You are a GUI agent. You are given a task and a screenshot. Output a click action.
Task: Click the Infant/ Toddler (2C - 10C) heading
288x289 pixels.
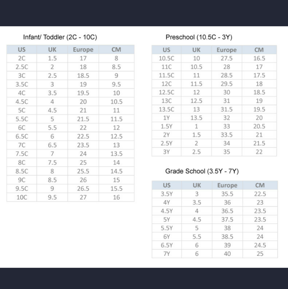pos(60,37)
